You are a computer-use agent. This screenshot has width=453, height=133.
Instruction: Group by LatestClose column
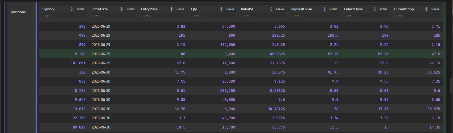[x=383, y=9]
